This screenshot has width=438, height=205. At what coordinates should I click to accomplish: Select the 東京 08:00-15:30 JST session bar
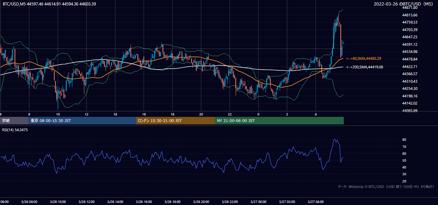pyautogui.click(x=82, y=121)
